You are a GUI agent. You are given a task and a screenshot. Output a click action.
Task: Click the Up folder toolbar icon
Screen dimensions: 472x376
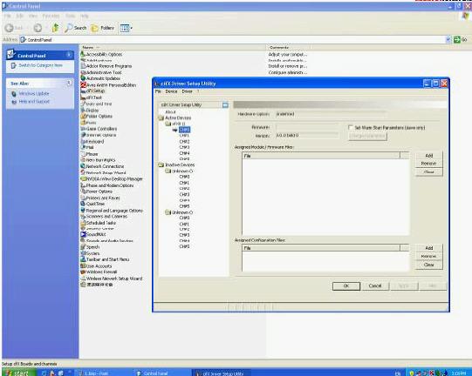pos(55,28)
